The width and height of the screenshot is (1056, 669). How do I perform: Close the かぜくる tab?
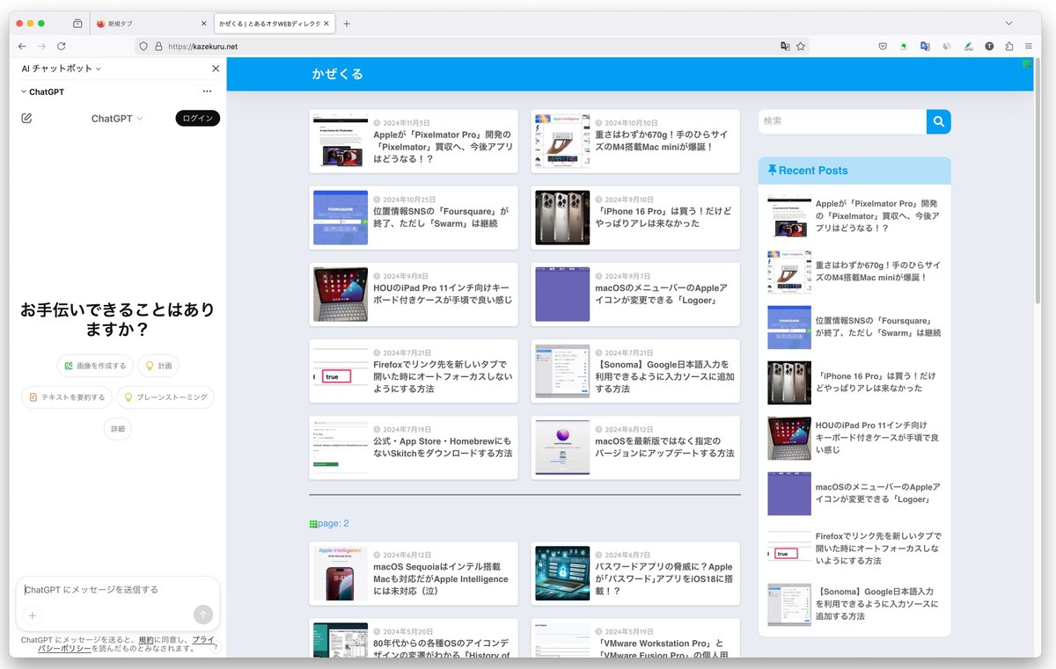[327, 24]
